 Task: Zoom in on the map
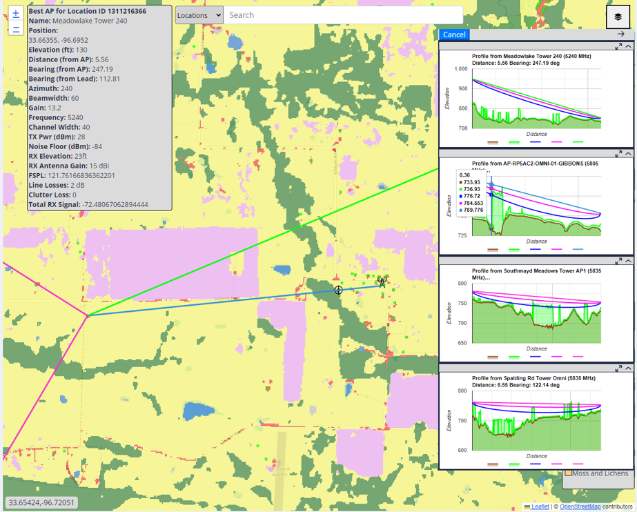point(16,14)
